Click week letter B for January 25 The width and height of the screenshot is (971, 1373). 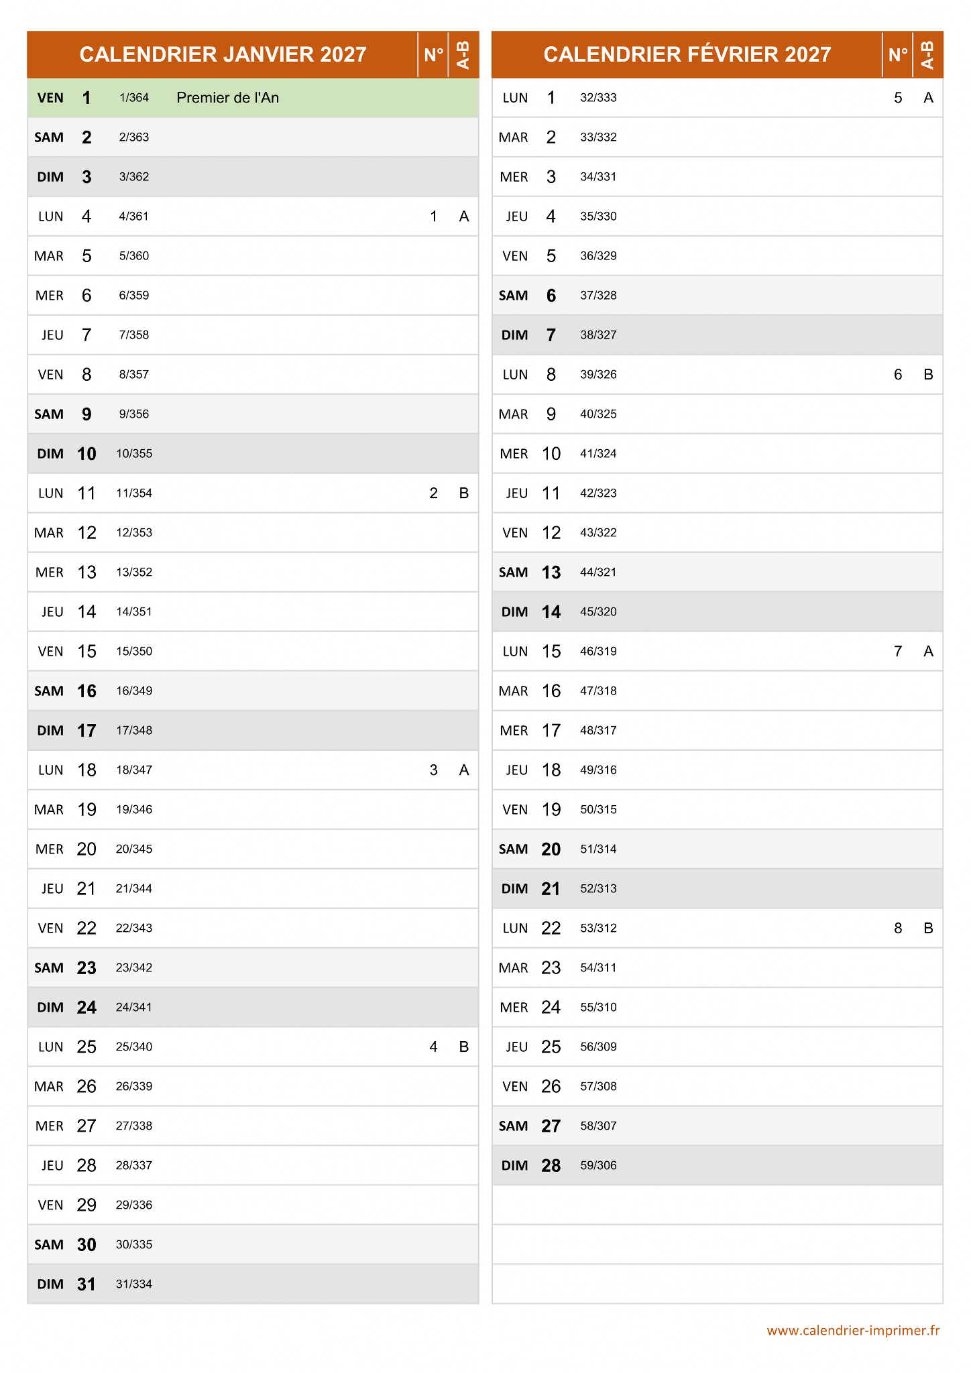click(463, 1047)
